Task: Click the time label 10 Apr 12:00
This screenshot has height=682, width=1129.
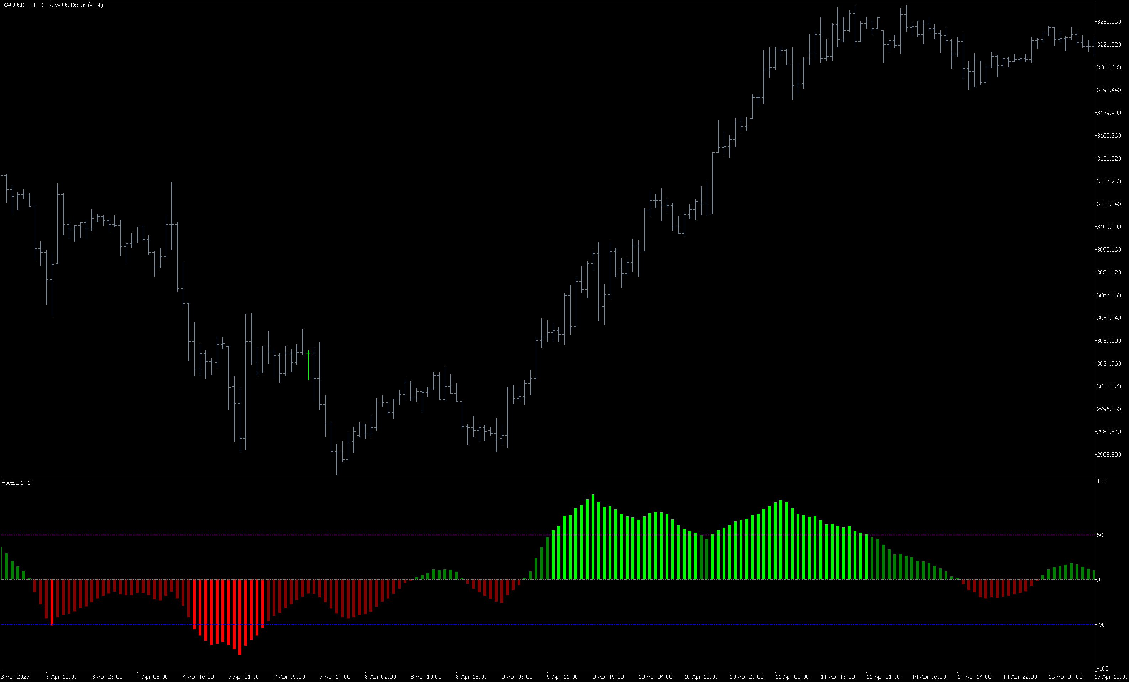Action: pos(701,677)
